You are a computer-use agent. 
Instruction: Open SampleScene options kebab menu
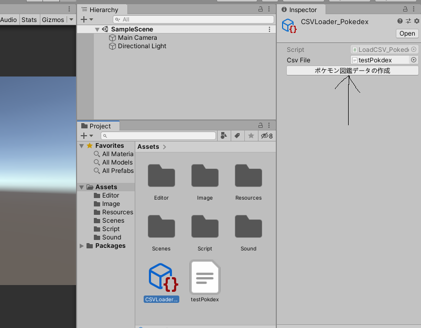pyautogui.click(x=269, y=29)
